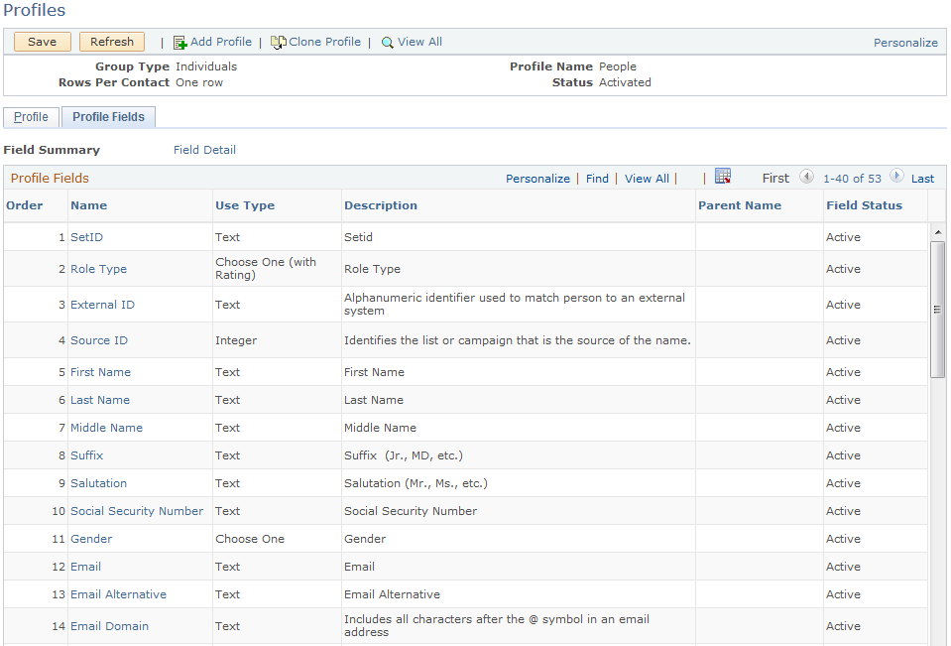The image size is (951, 646).
Task: Sort by Parent Name column header
Action: (x=740, y=205)
